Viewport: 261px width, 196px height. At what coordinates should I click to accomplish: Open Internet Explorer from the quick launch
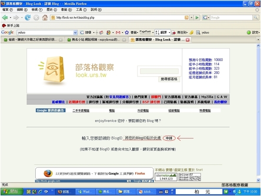pyautogui.click(x=40, y=192)
